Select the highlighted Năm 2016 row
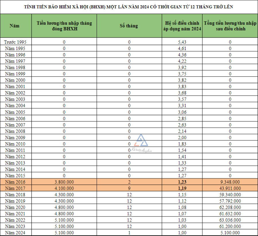The image size is (258, 236). coord(129,182)
